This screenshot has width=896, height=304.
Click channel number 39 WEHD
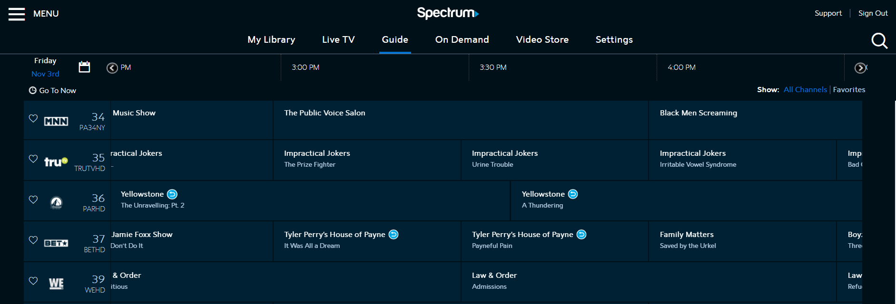[95, 284]
